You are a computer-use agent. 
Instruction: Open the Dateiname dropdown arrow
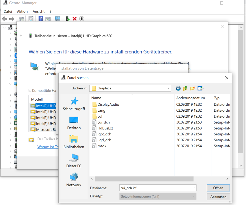point(193,188)
